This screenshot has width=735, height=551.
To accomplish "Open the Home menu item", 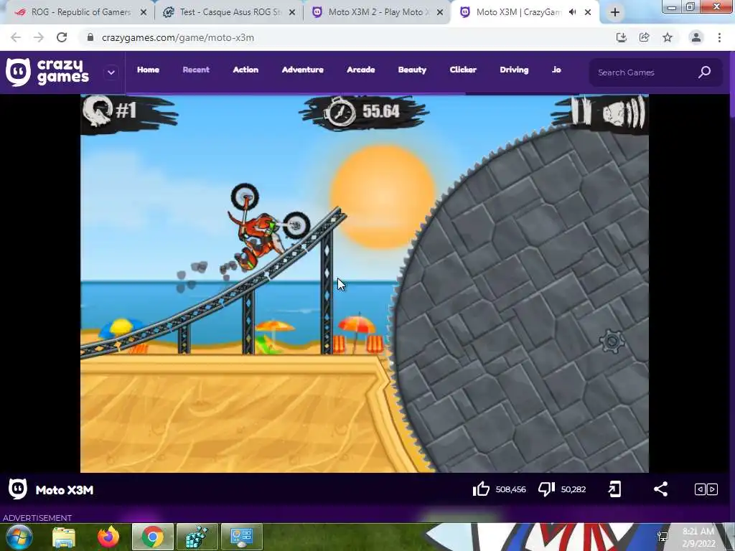I will pos(148,70).
